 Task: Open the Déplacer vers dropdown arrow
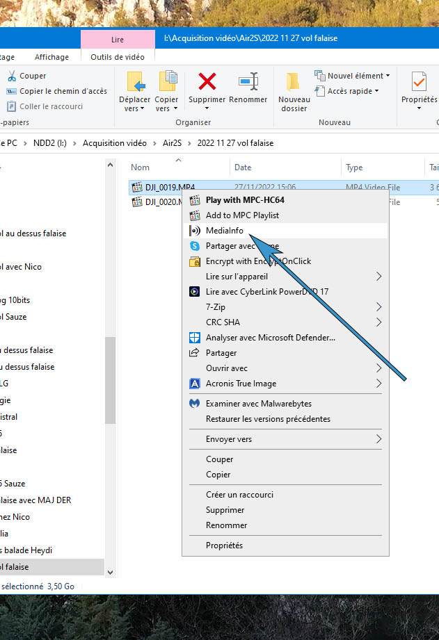[x=142, y=108]
